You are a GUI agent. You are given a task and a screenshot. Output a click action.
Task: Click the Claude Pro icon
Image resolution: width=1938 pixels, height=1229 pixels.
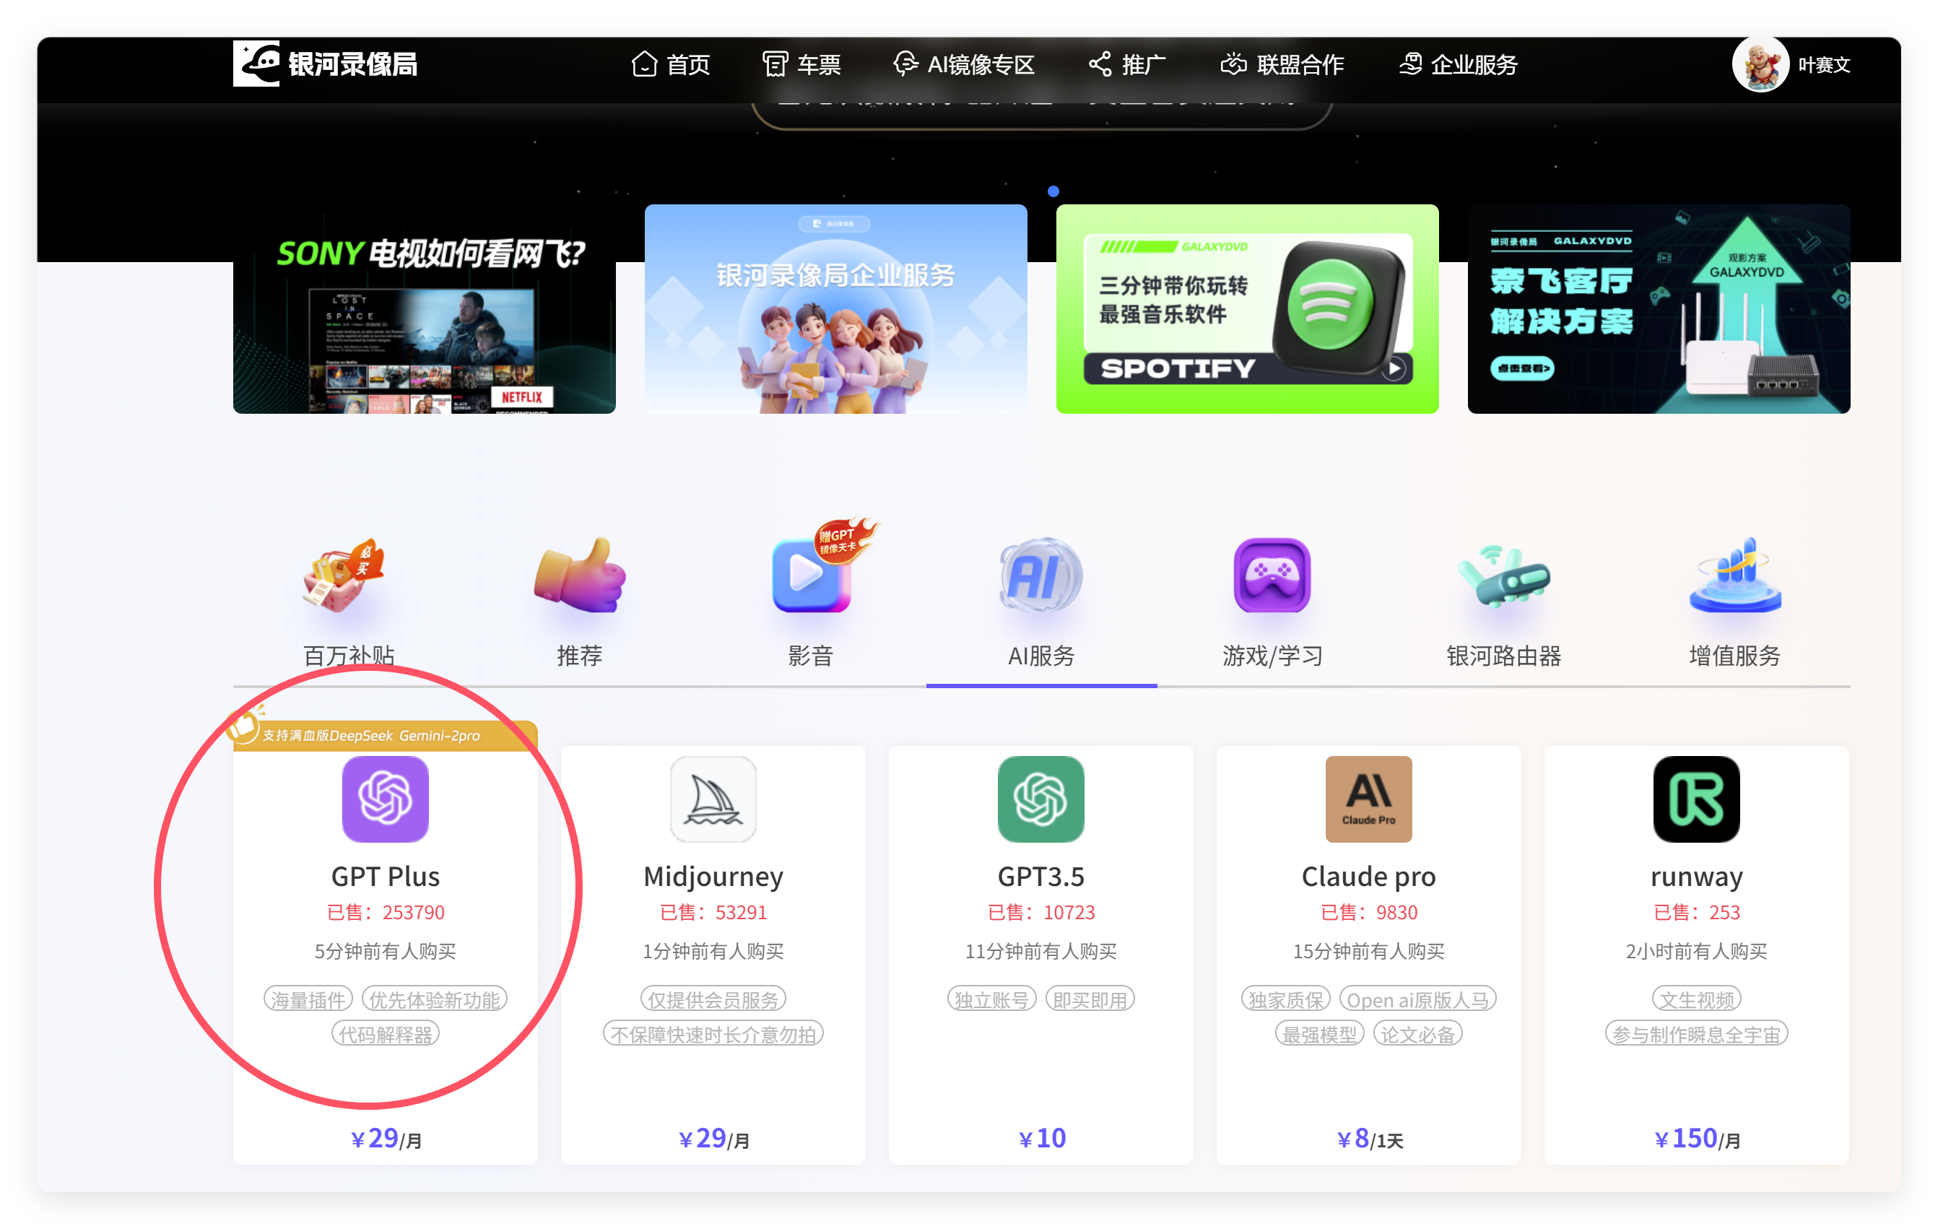pos(1368,799)
